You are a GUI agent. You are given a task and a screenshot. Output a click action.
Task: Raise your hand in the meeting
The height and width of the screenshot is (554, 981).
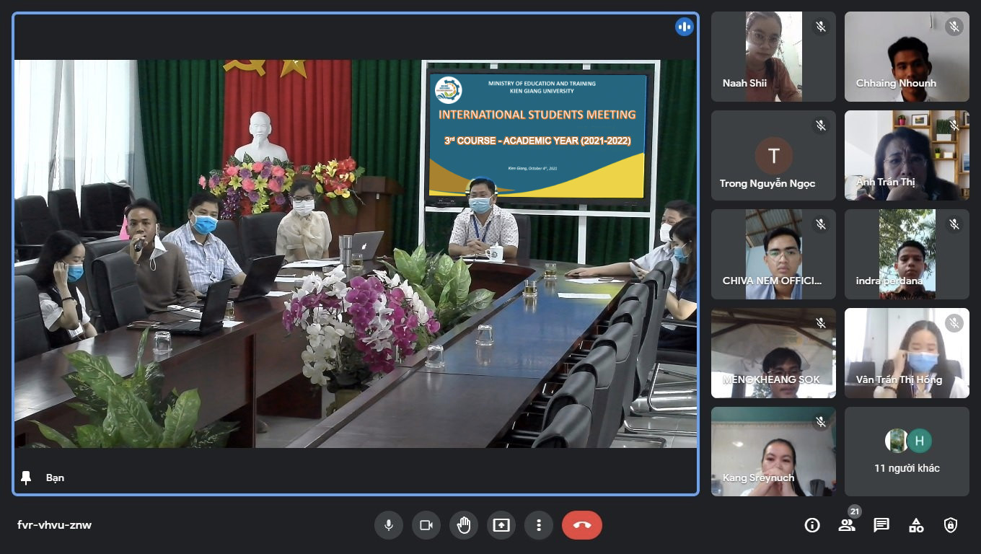point(464,525)
